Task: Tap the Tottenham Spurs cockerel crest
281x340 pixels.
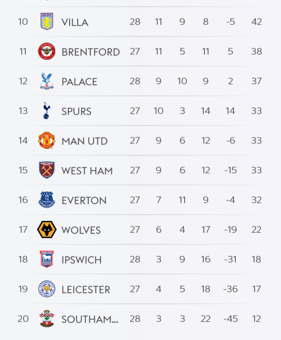Action: (46, 111)
